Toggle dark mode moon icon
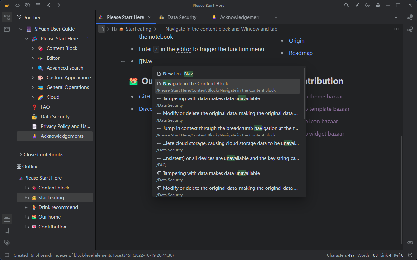Viewport: 417px width, 260px height. (x=367, y=5)
